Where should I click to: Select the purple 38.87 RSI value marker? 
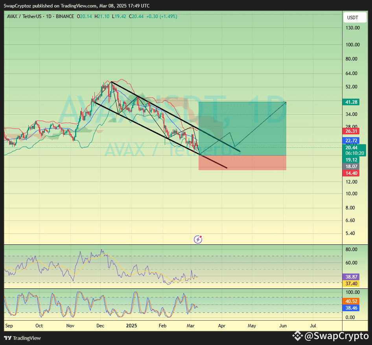[x=351, y=277]
